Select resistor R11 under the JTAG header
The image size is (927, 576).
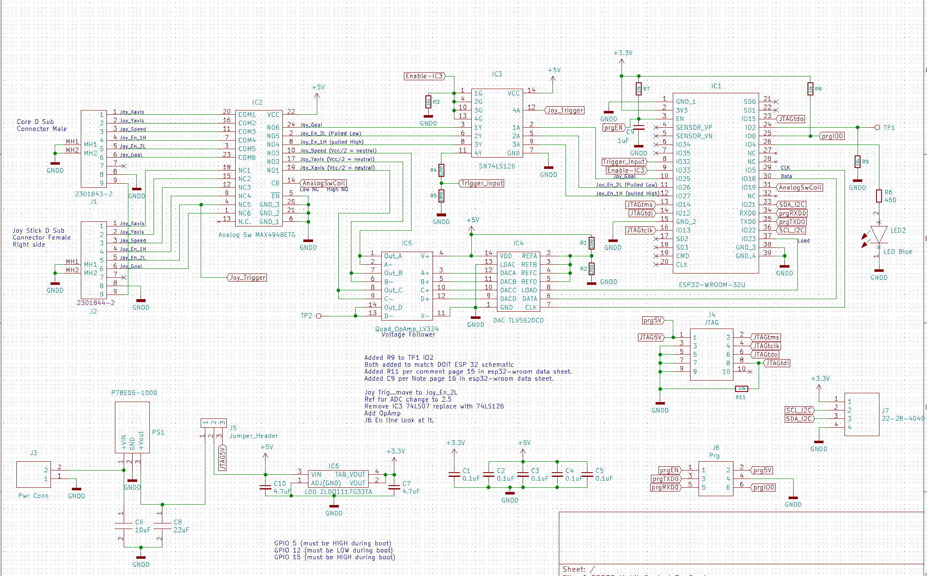point(741,389)
